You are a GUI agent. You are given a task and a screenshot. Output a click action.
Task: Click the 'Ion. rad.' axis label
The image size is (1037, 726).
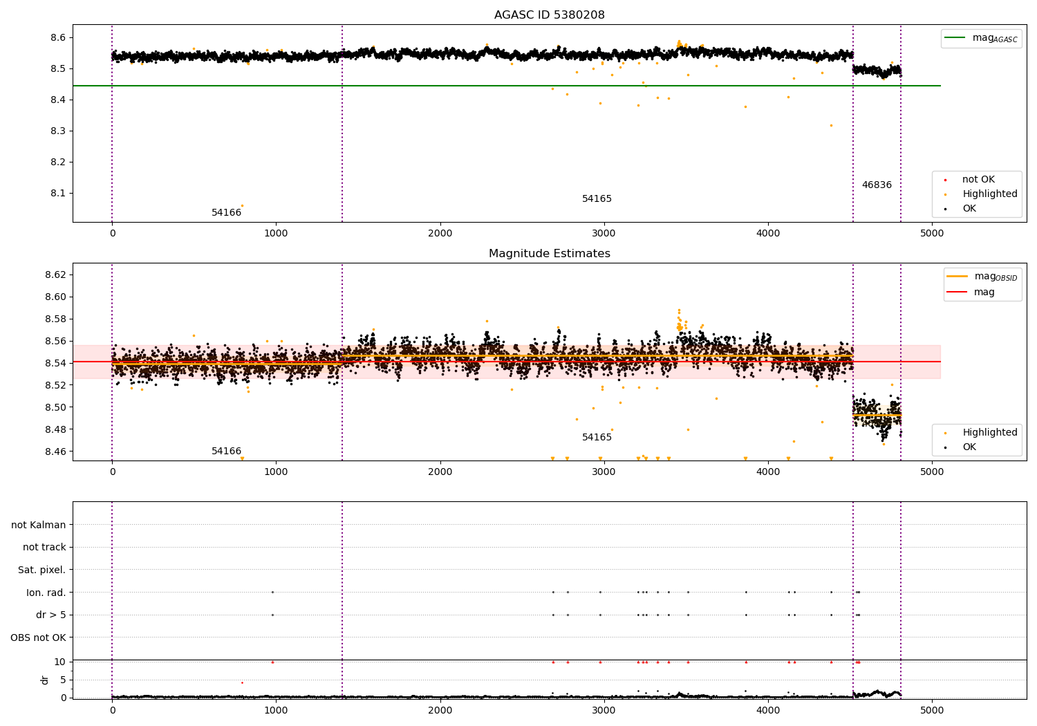click(x=46, y=593)
